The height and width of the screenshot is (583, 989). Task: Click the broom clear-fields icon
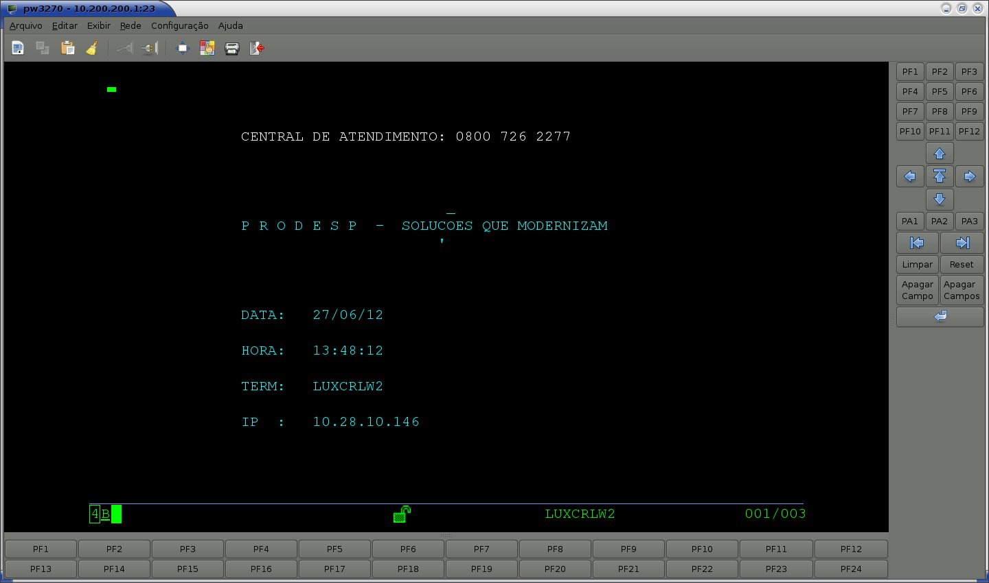(x=92, y=48)
